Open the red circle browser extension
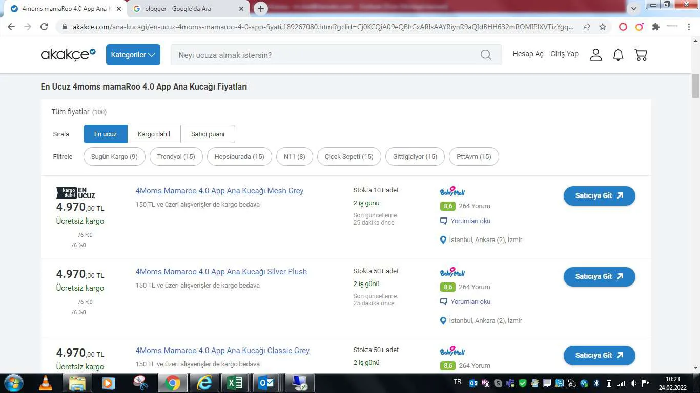The image size is (700, 393). pyautogui.click(x=623, y=27)
